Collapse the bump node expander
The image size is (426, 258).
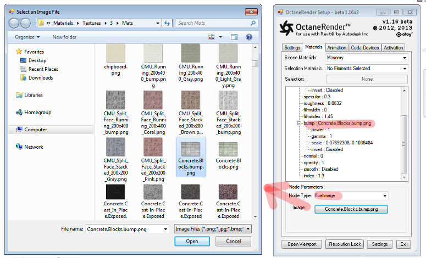[x=299, y=124]
